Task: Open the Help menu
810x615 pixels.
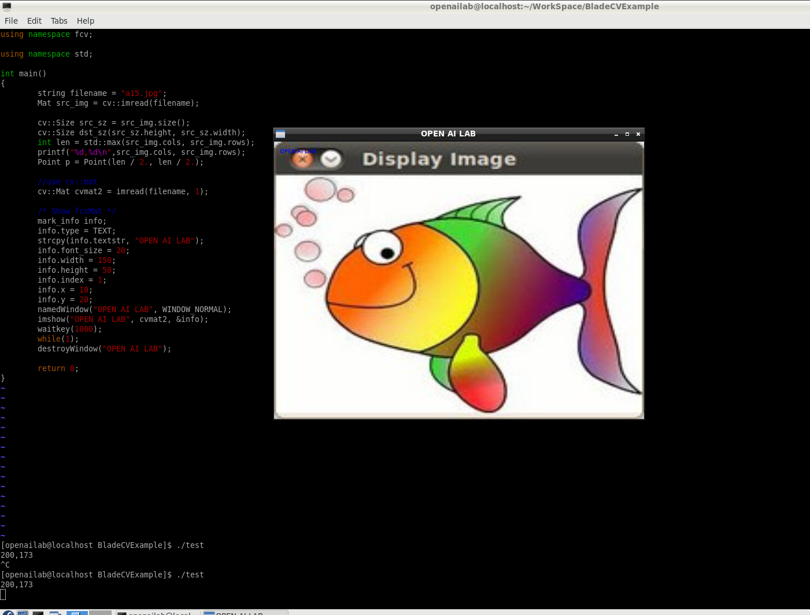Action: [x=86, y=21]
